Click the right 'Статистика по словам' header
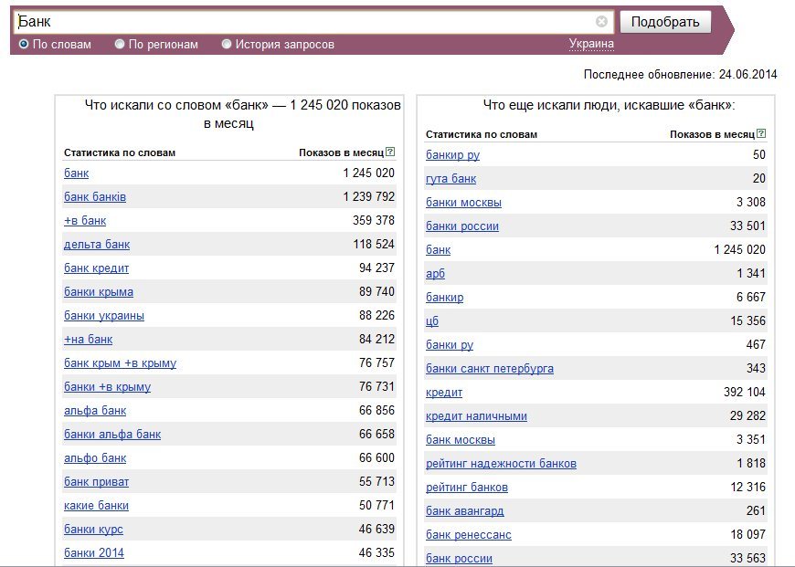The image size is (795, 567). pos(482,134)
